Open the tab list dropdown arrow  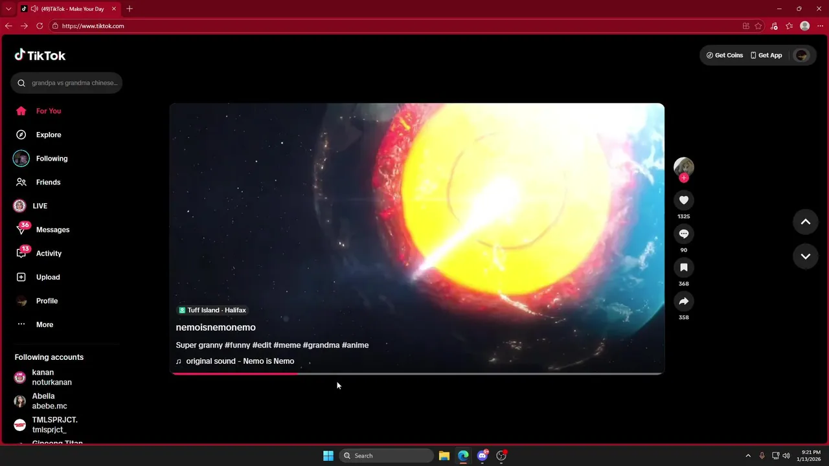coord(8,8)
